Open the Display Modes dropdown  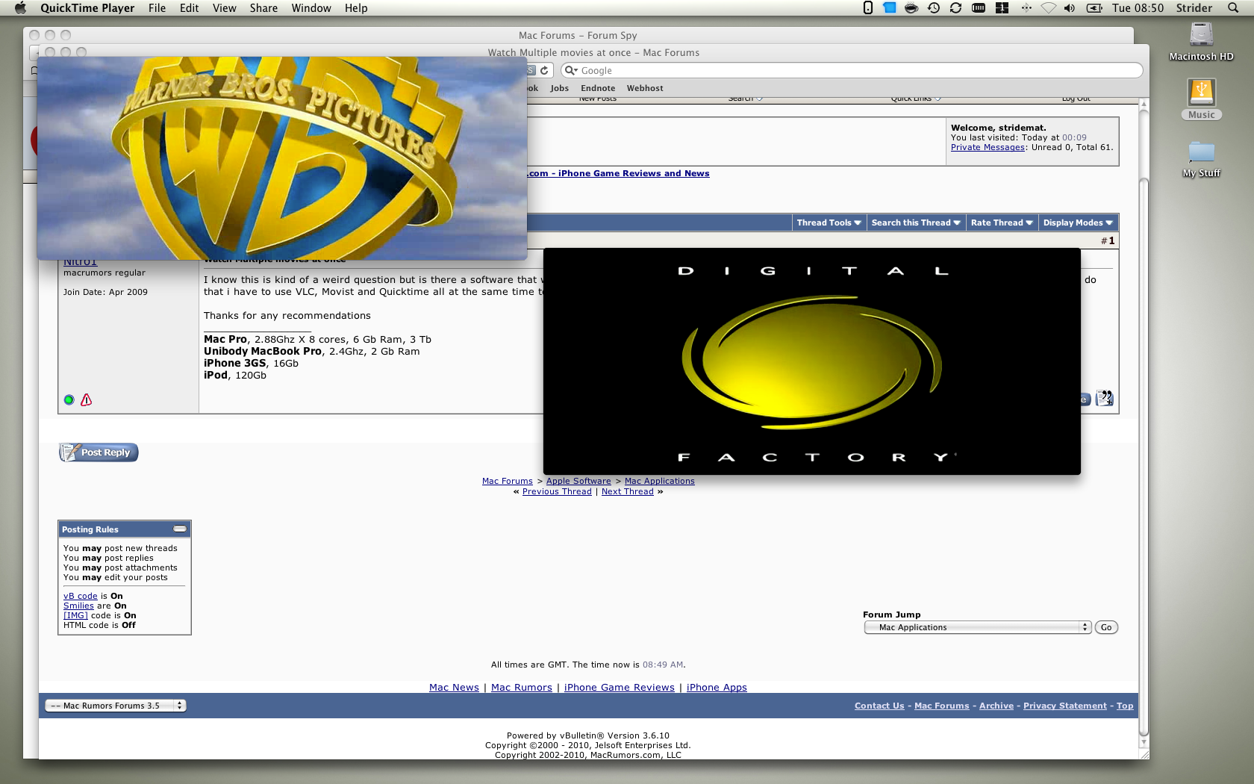[1078, 223]
